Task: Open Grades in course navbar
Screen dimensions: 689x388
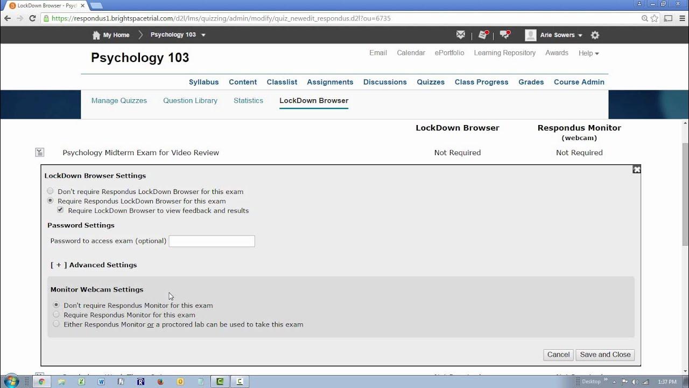Action: coord(531,82)
